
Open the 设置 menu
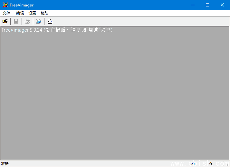(32, 13)
